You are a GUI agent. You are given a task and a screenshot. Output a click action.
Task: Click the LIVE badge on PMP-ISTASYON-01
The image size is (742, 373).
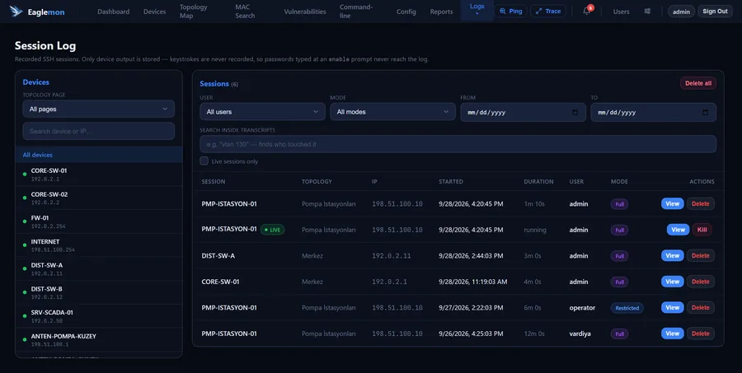272,230
